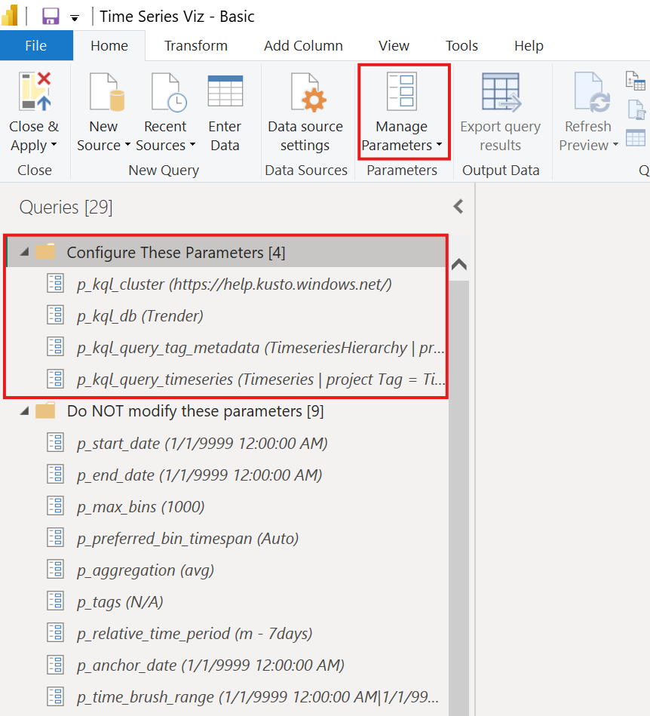Viewport: 650px width, 716px height.
Task: Click the Manage Parameters icon
Action: point(403,91)
